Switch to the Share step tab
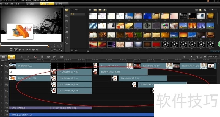Viewport: 220px width, 117px height. click(x=60, y=4)
